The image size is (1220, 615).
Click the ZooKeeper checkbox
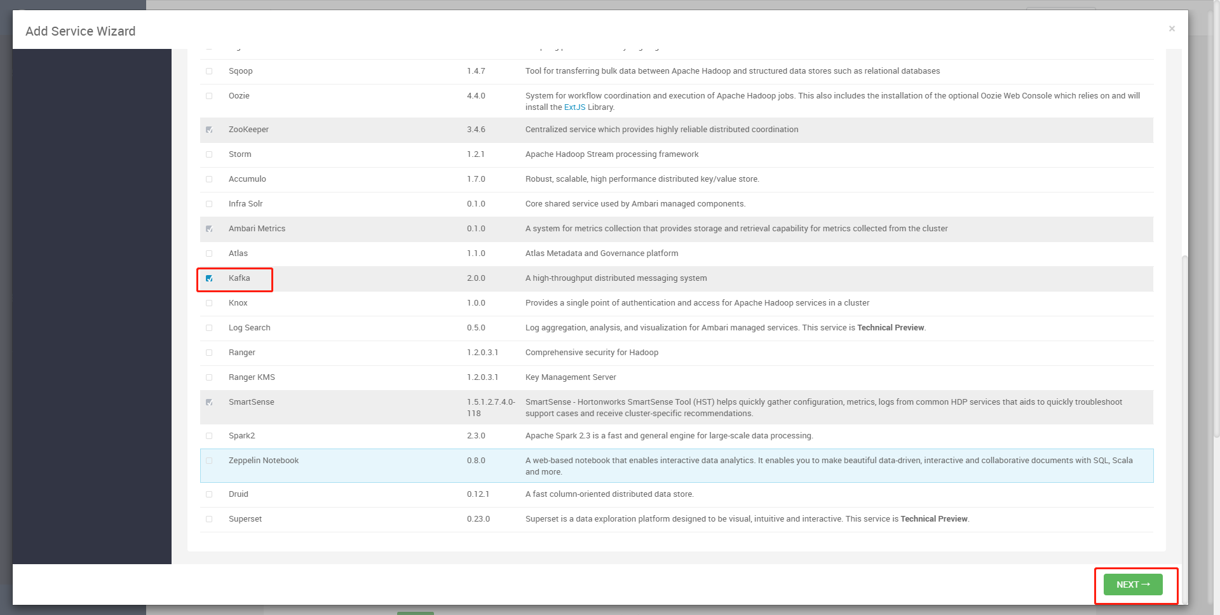tap(209, 130)
